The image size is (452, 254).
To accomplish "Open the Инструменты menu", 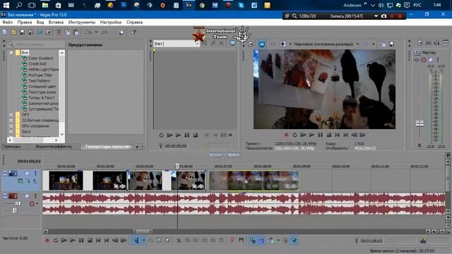I will pos(82,22).
